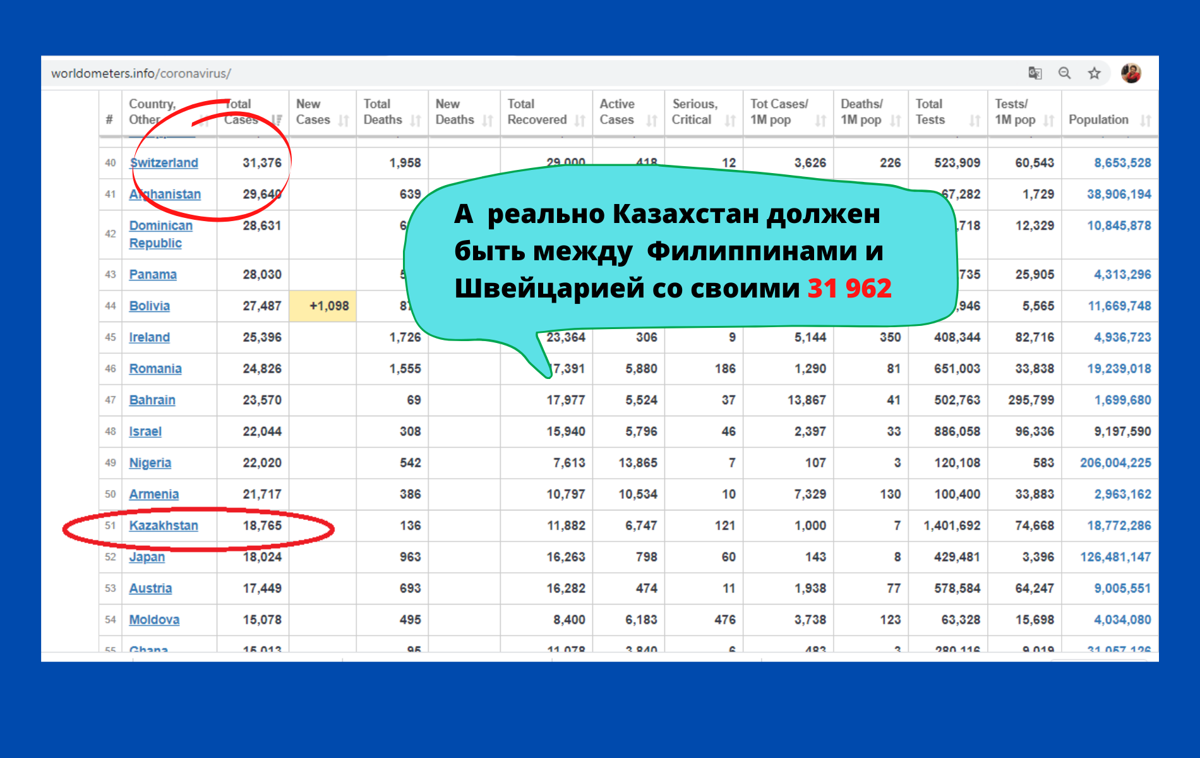Viewport: 1200px width, 758px height.
Task: Open the Dominican Republic link
Action: [x=160, y=234]
